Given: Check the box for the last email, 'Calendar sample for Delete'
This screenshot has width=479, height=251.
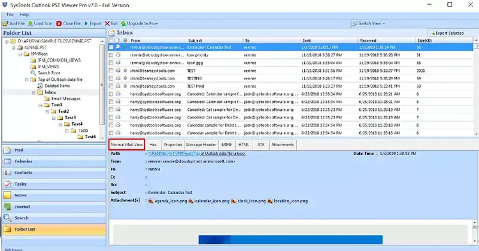Looking at the screenshot, I should (111, 133).
